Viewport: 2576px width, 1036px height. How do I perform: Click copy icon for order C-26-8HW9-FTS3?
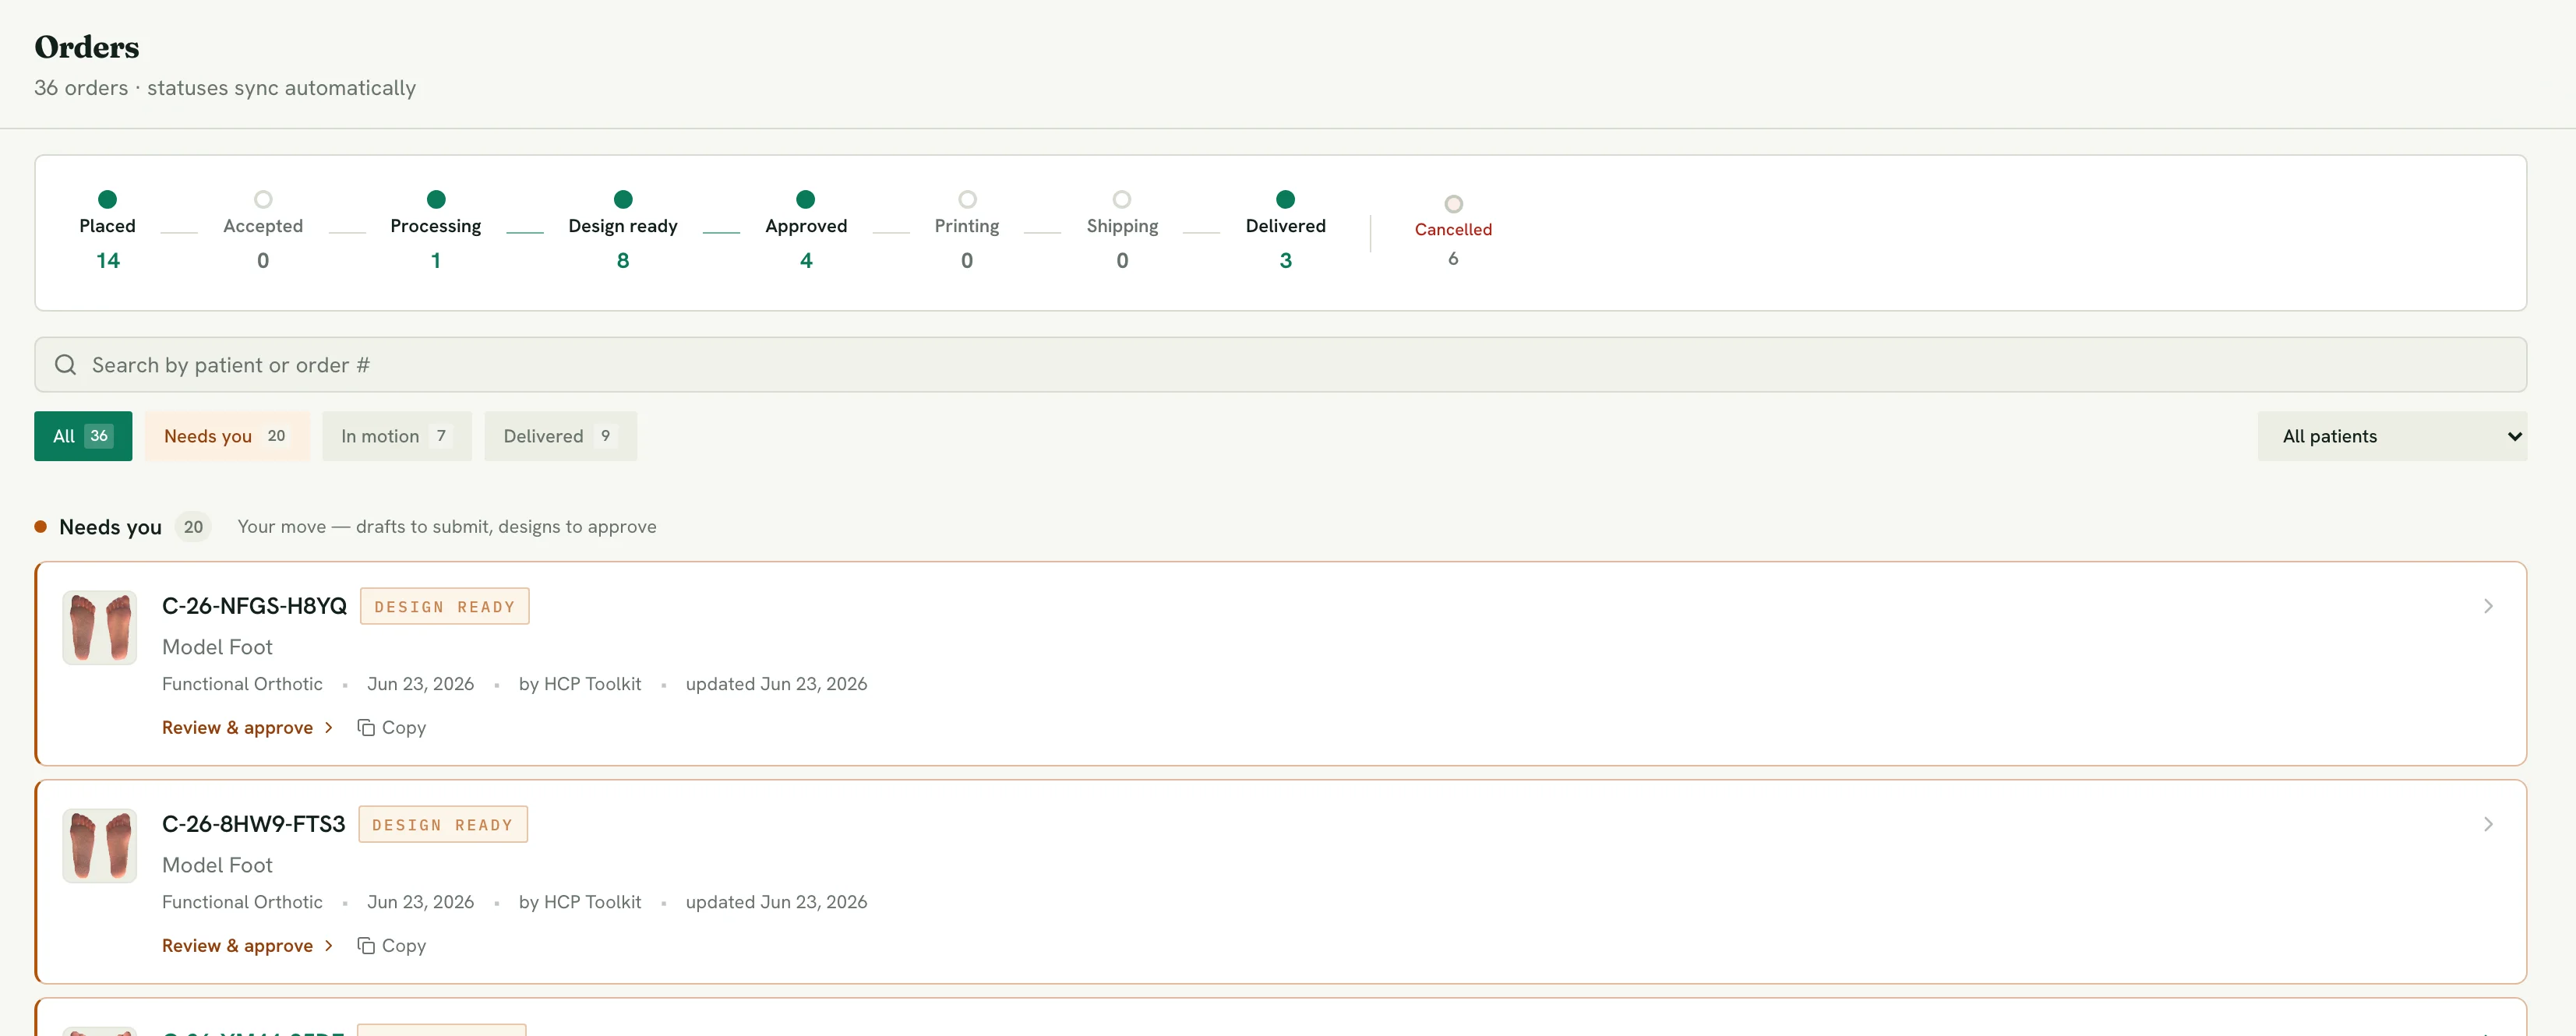pos(366,946)
